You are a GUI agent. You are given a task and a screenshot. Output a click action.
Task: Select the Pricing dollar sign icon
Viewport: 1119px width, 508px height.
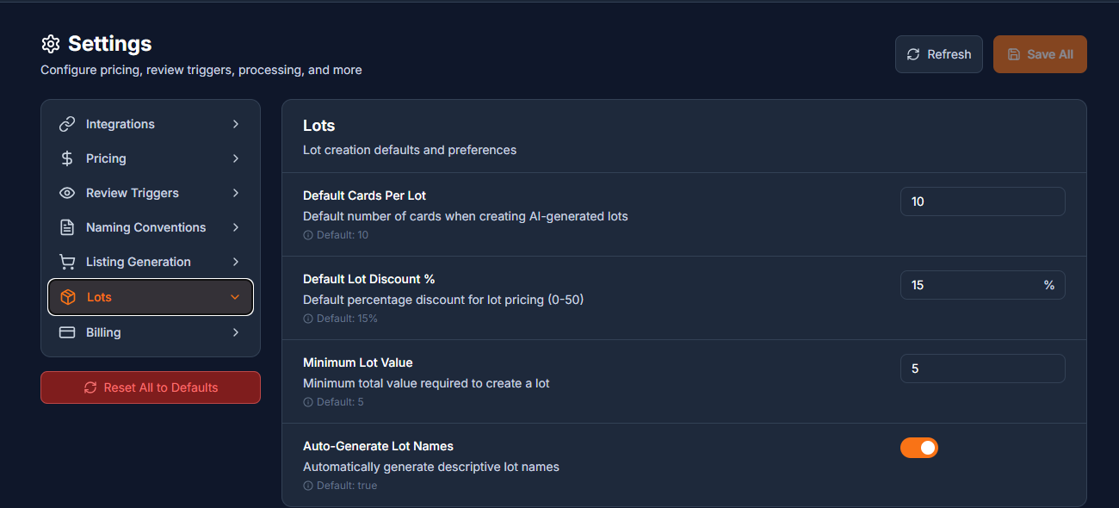(67, 158)
